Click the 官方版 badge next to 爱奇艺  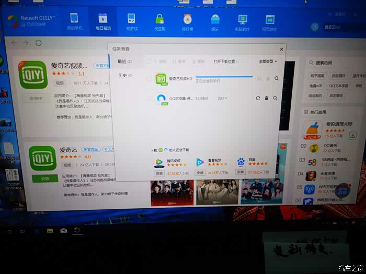91,149
